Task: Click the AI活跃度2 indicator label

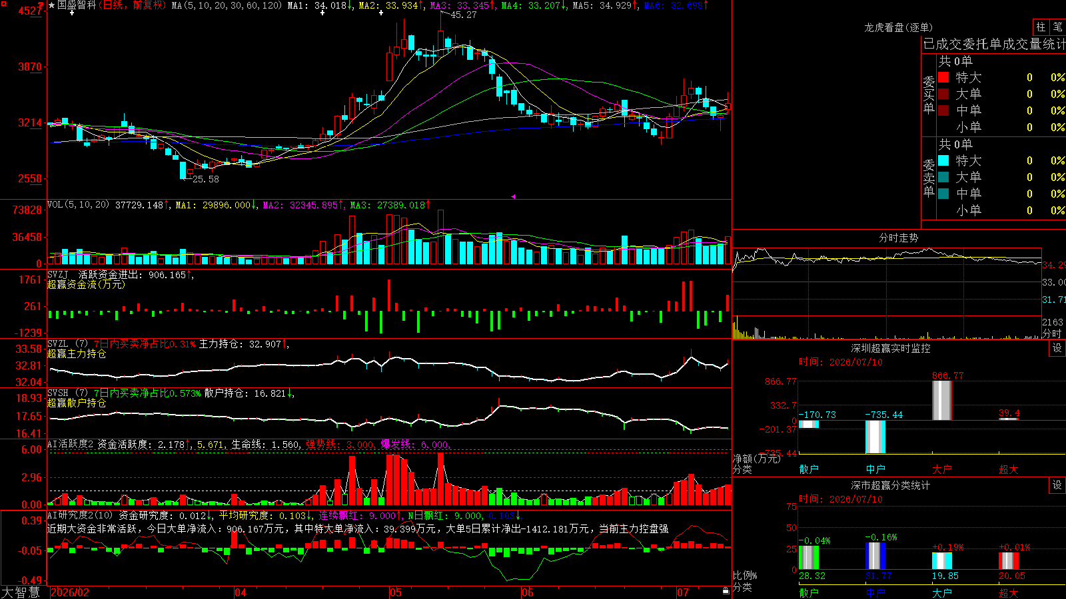Action: tap(71, 444)
